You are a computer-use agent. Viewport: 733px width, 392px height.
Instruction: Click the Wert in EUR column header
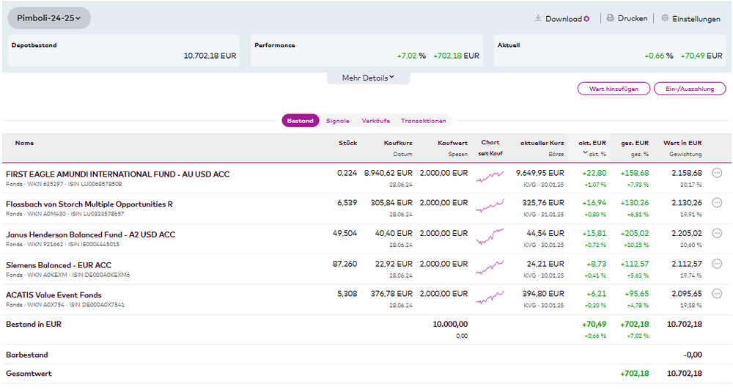(x=682, y=143)
